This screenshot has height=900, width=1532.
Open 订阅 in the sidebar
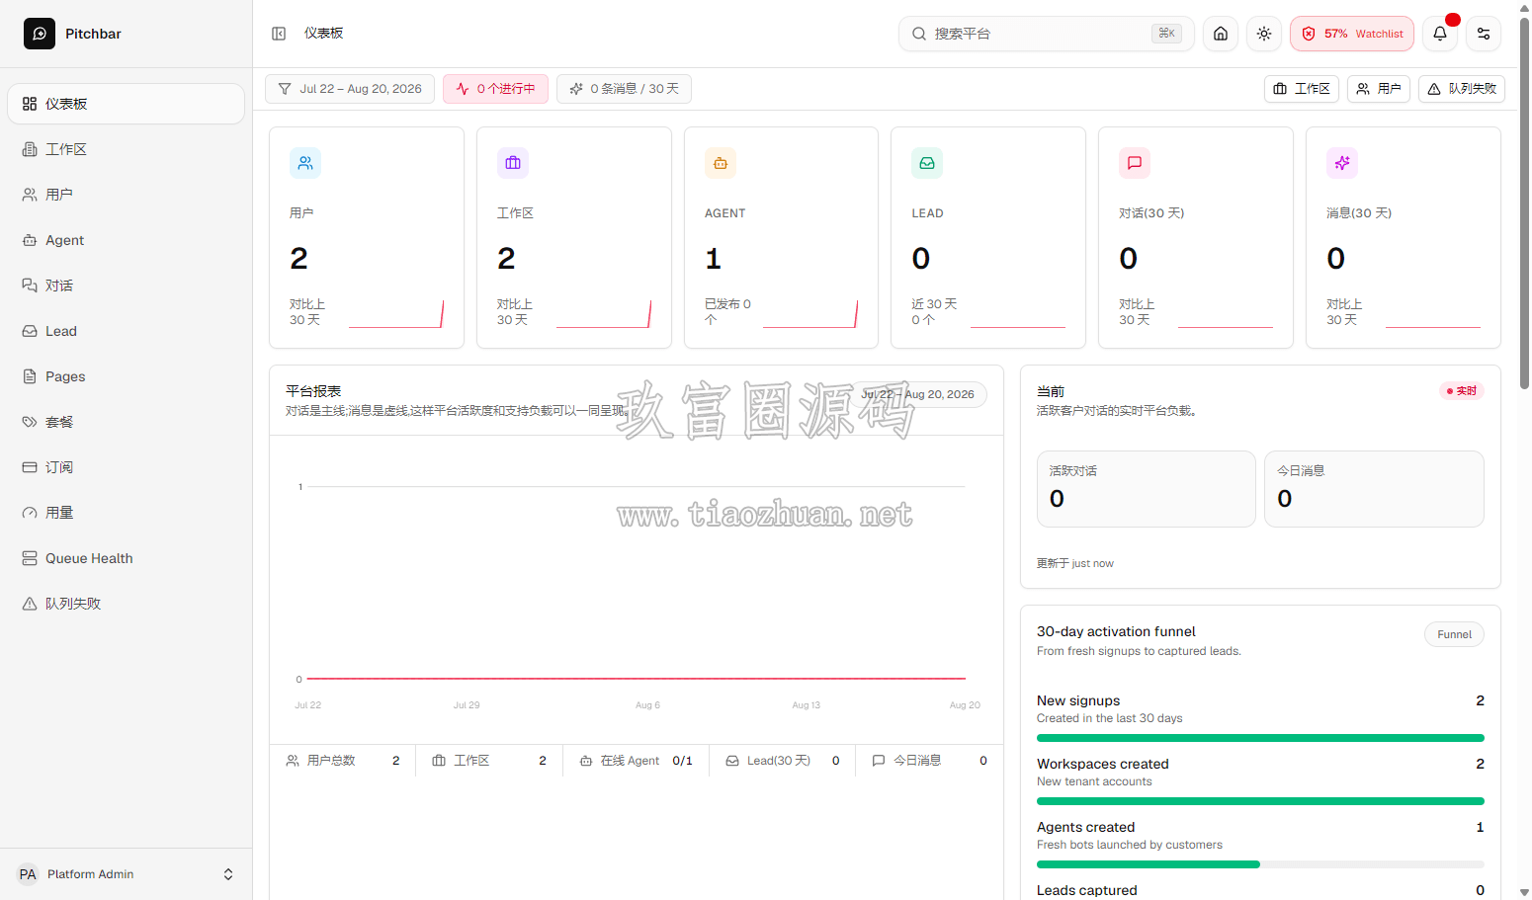(126, 467)
